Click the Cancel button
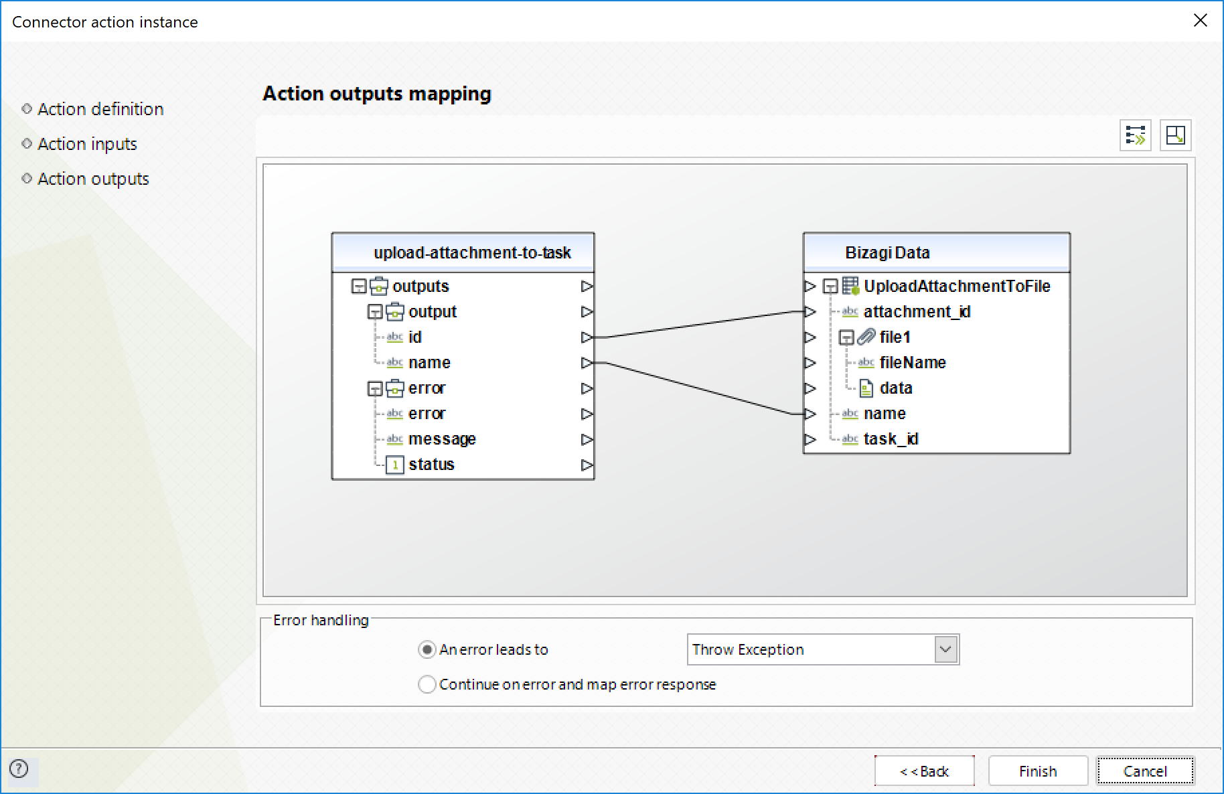Image resolution: width=1224 pixels, height=794 pixels. click(1145, 771)
